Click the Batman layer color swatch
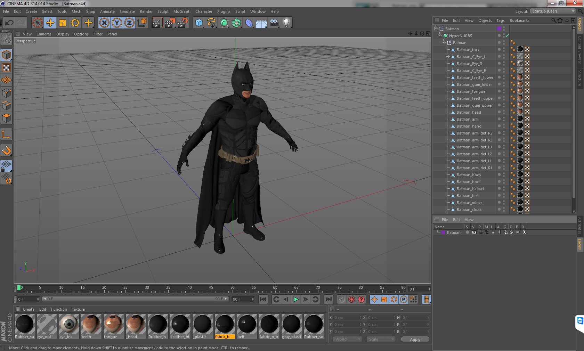 click(x=443, y=232)
